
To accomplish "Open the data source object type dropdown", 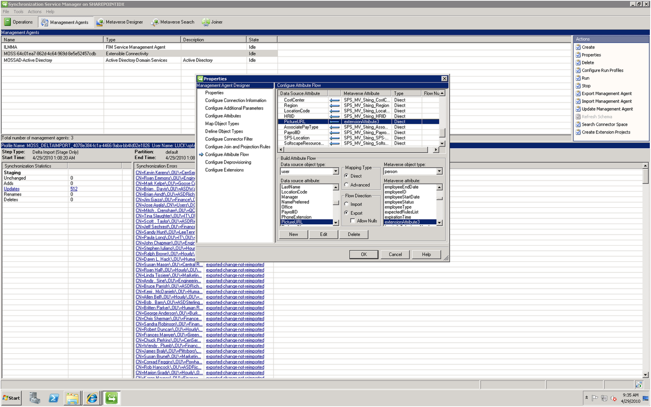I will [335, 171].
